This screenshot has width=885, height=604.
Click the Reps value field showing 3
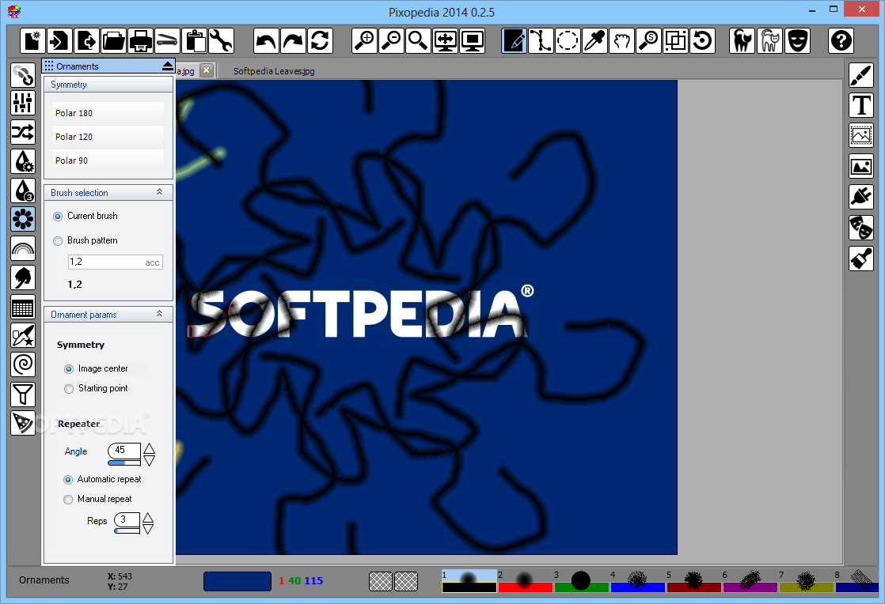click(127, 519)
